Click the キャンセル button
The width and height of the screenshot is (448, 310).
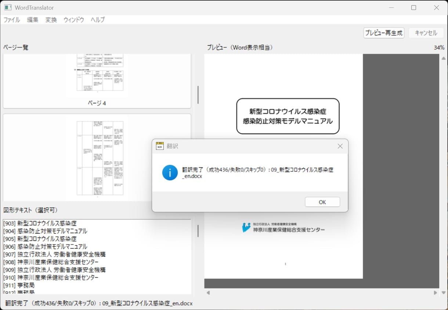426,33
